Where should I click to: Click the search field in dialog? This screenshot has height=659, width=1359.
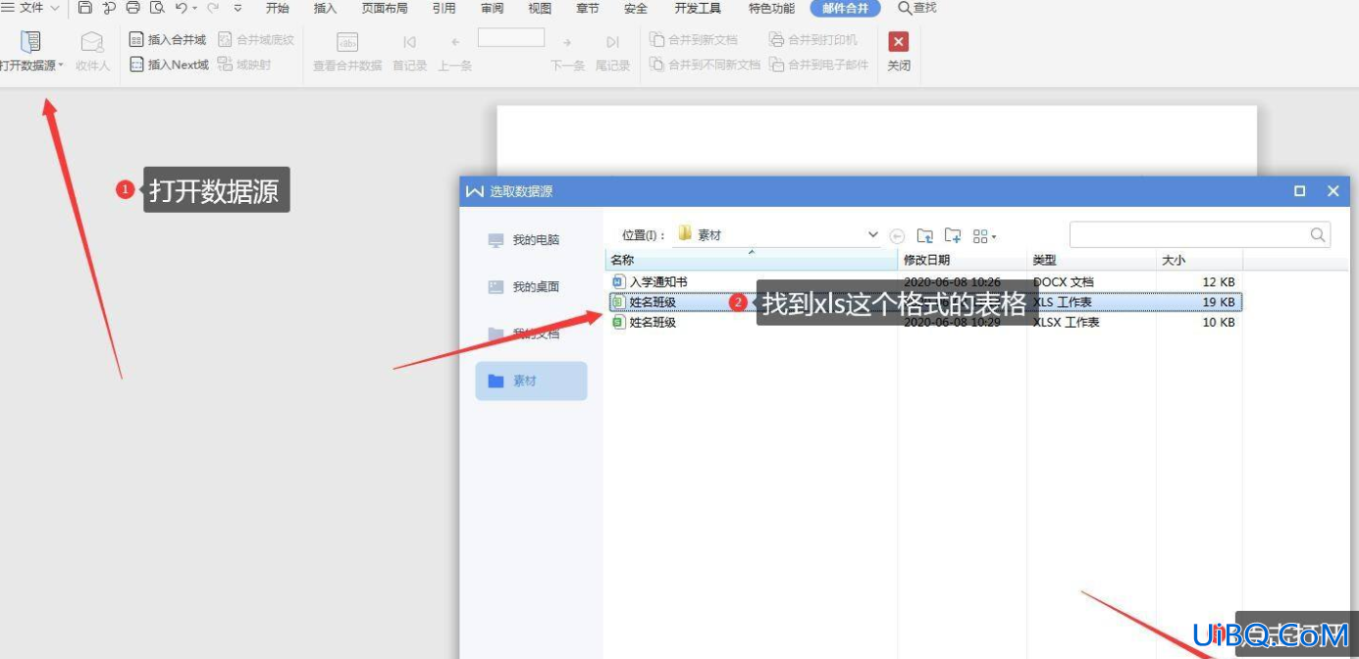coord(1189,235)
